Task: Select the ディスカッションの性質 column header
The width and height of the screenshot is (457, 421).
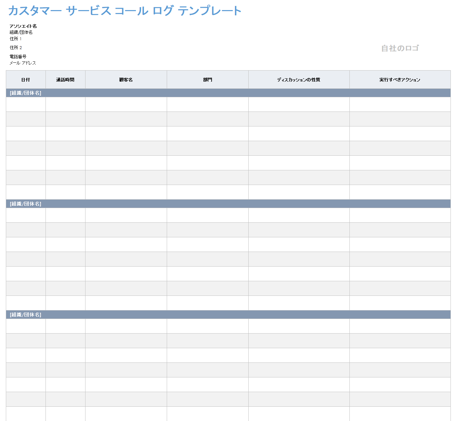Action: tap(299, 80)
